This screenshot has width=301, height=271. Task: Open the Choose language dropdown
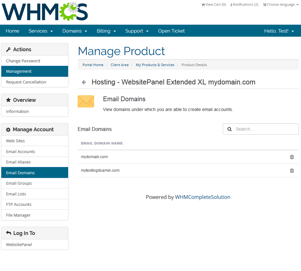pos(281,5)
